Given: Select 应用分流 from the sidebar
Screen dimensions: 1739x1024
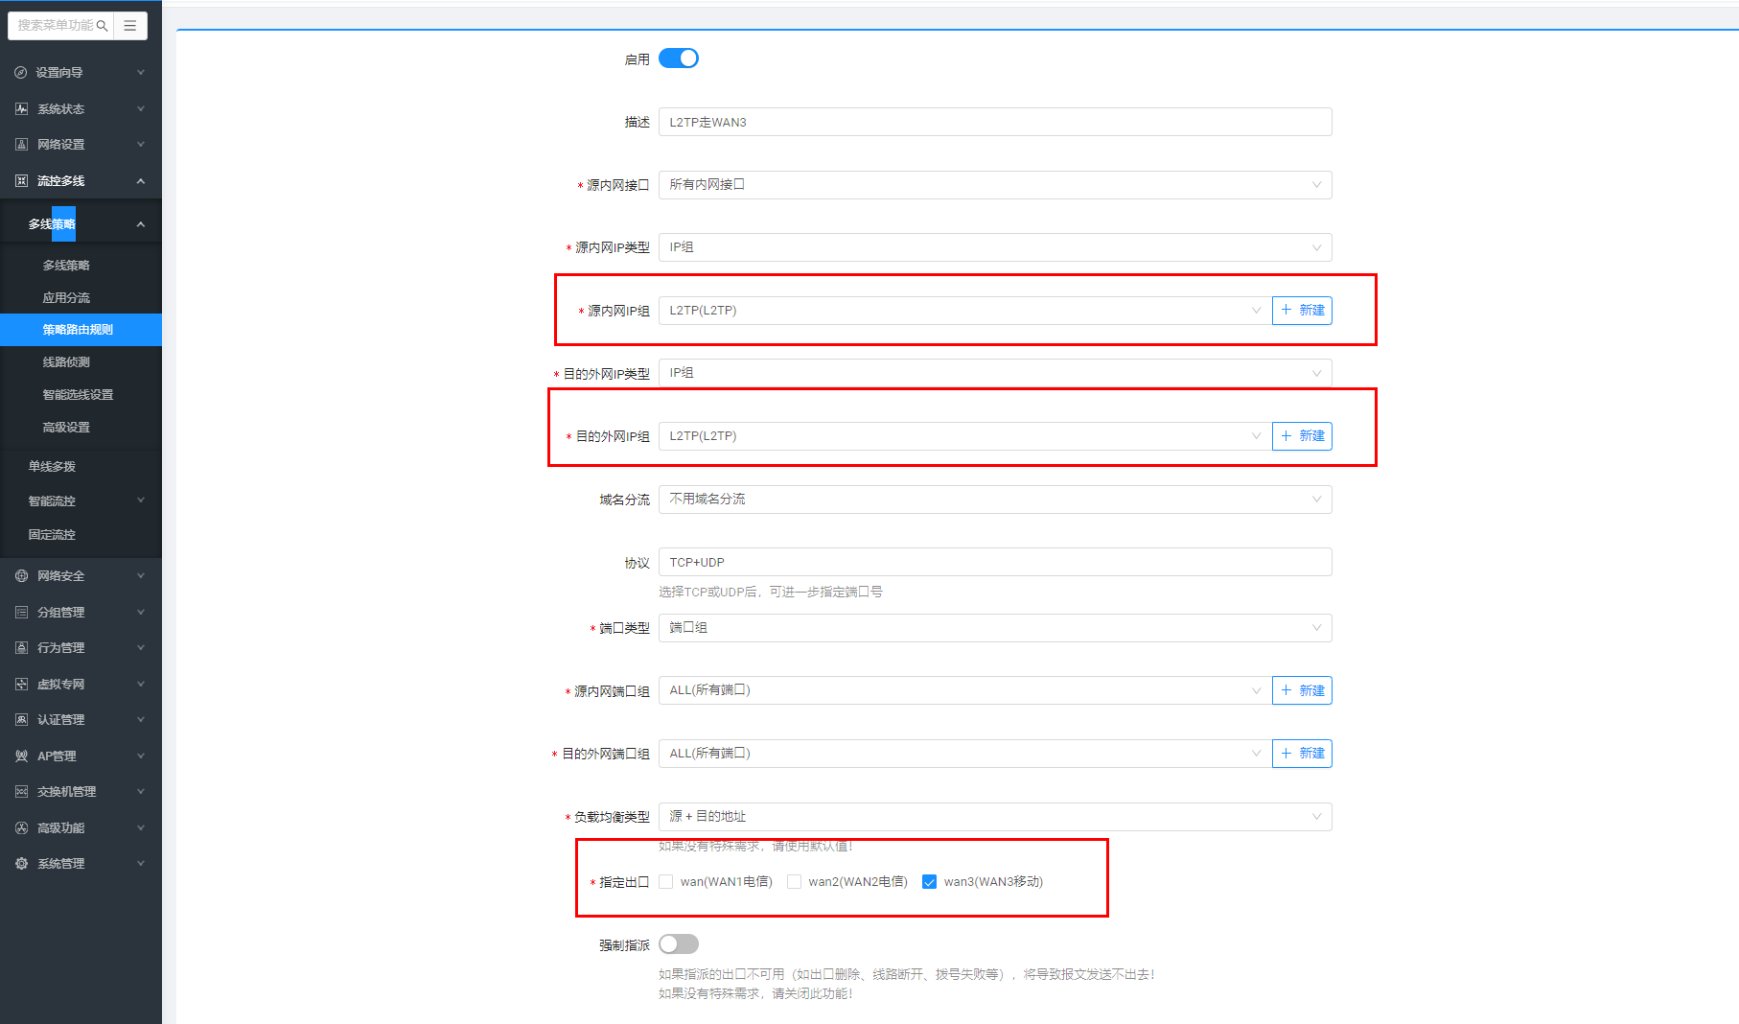Looking at the screenshot, I should pos(66,298).
